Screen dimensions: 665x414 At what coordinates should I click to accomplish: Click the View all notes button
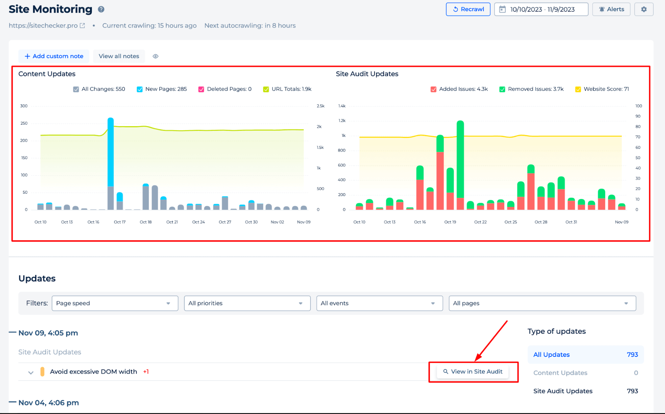pos(118,56)
